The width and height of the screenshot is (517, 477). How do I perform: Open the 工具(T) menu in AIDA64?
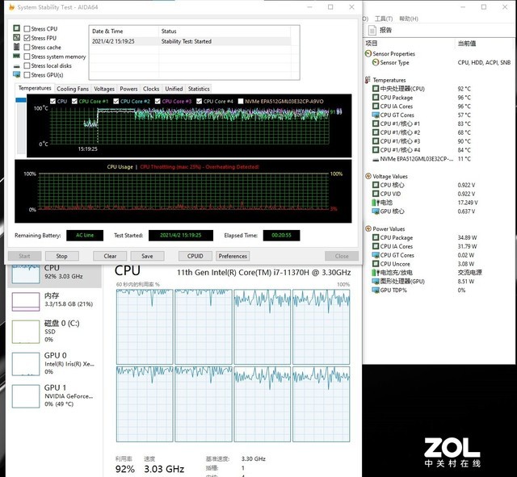[384, 19]
